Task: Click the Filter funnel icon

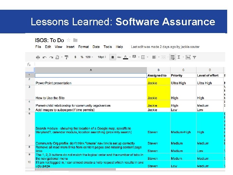Action: coord(194,57)
